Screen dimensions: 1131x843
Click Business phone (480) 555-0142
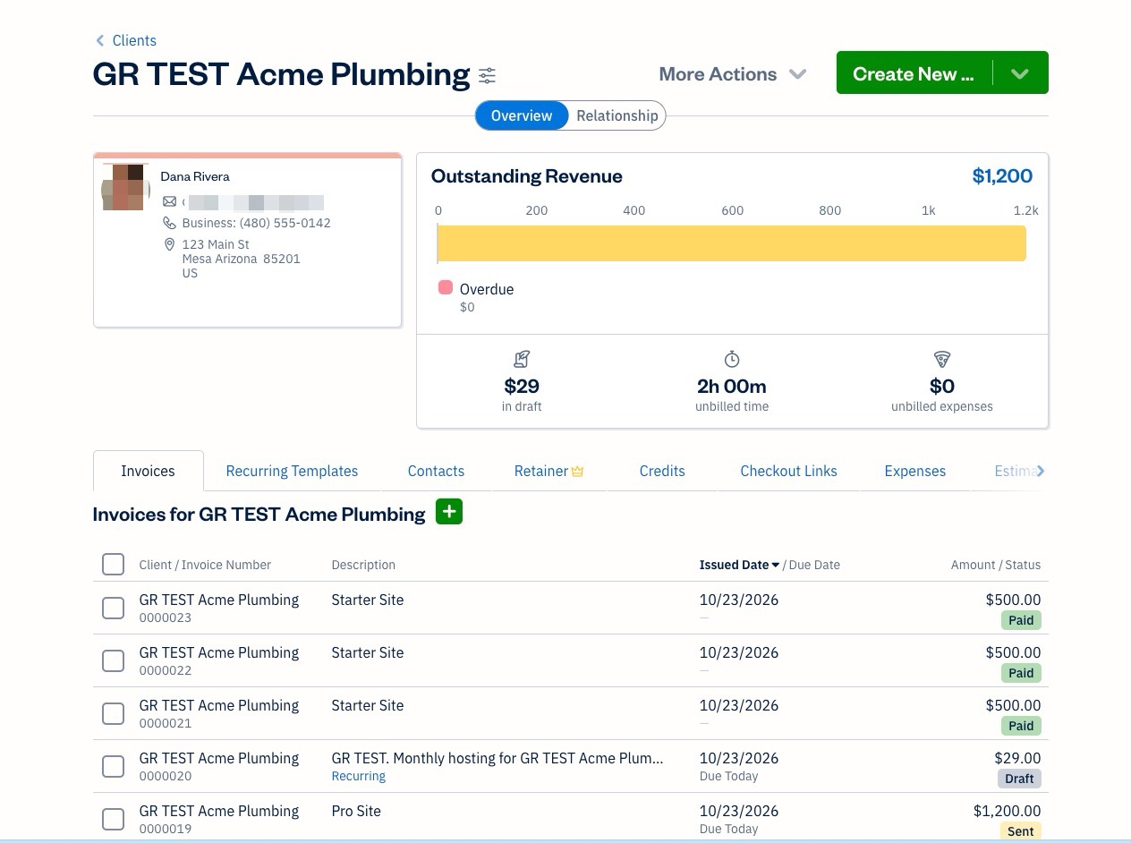(x=256, y=223)
